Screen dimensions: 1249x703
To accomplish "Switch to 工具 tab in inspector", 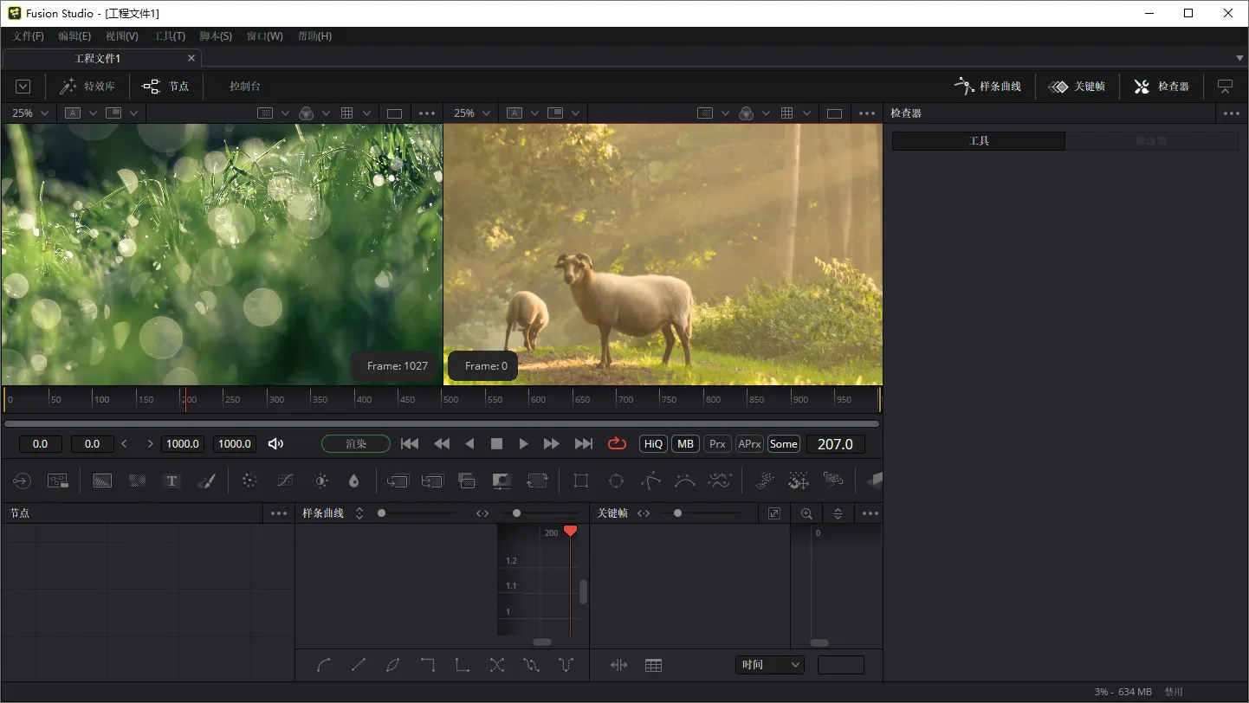I will (x=979, y=141).
